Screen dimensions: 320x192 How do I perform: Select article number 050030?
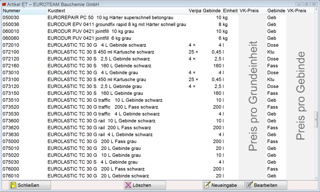pyautogui.click(x=11, y=18)
